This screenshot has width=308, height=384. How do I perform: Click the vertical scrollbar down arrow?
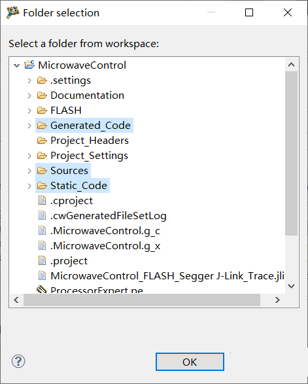pyautogui.click(x=292, y=286)
